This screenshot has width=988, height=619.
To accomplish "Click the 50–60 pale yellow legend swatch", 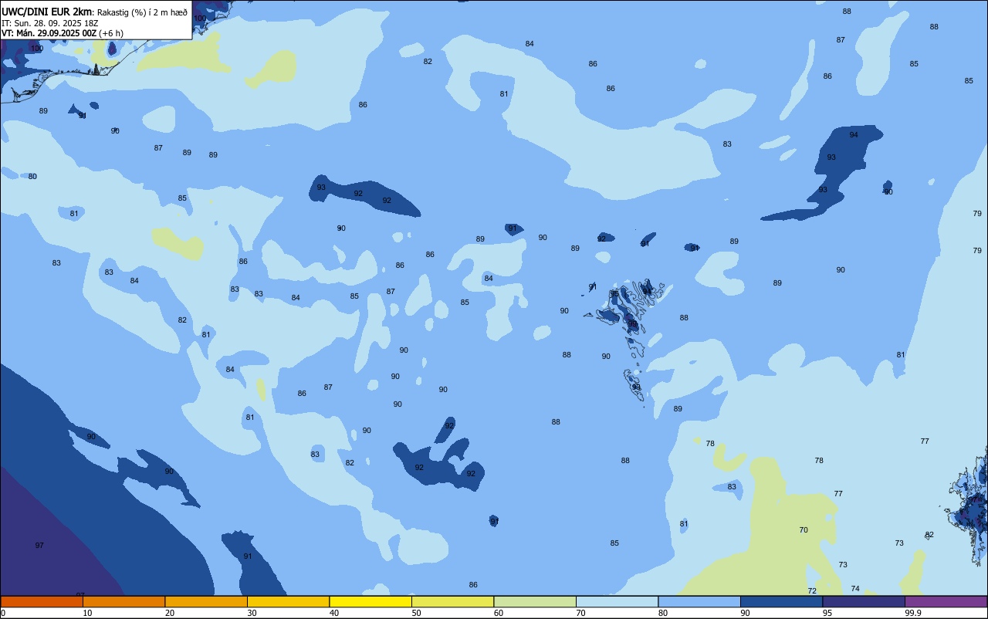I will click(x=452, y=601).
